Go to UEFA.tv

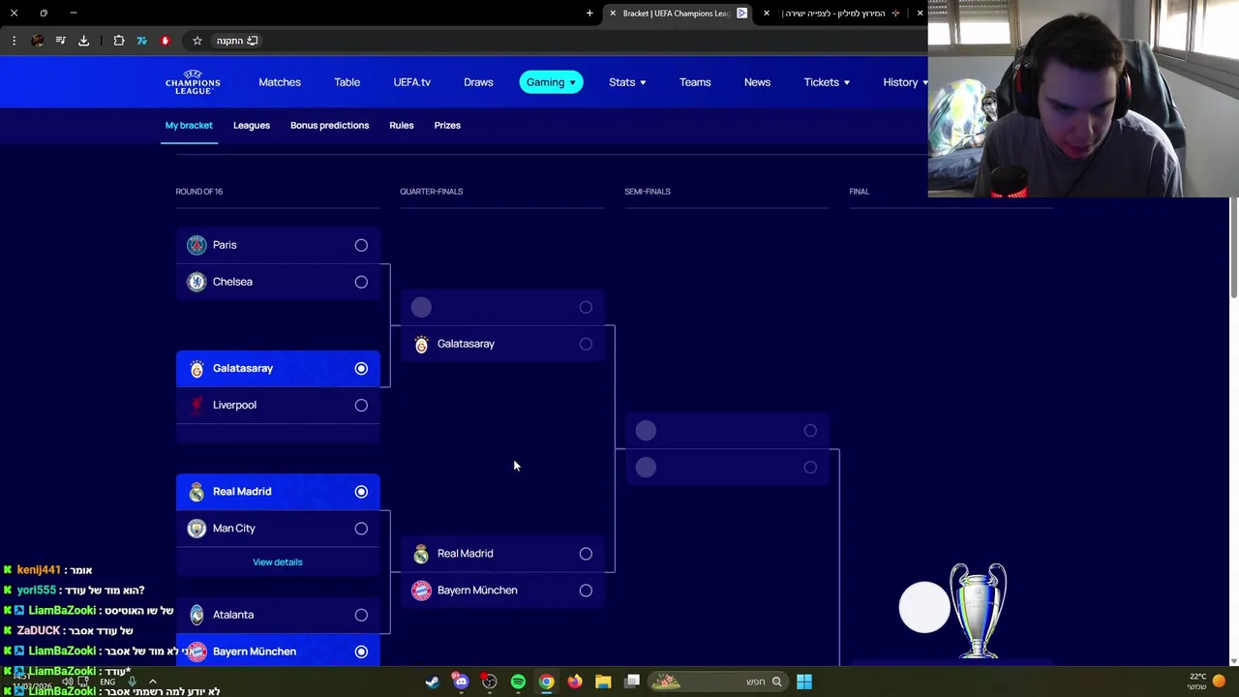click(411, 82)
